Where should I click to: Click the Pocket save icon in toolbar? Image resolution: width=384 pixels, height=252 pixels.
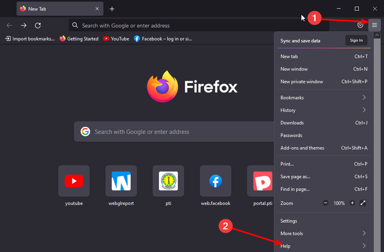pyautogui.click(x=360, y=25)
